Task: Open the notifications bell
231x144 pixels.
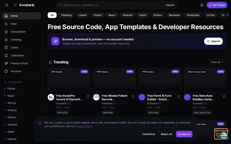Action: pos(202,5)
